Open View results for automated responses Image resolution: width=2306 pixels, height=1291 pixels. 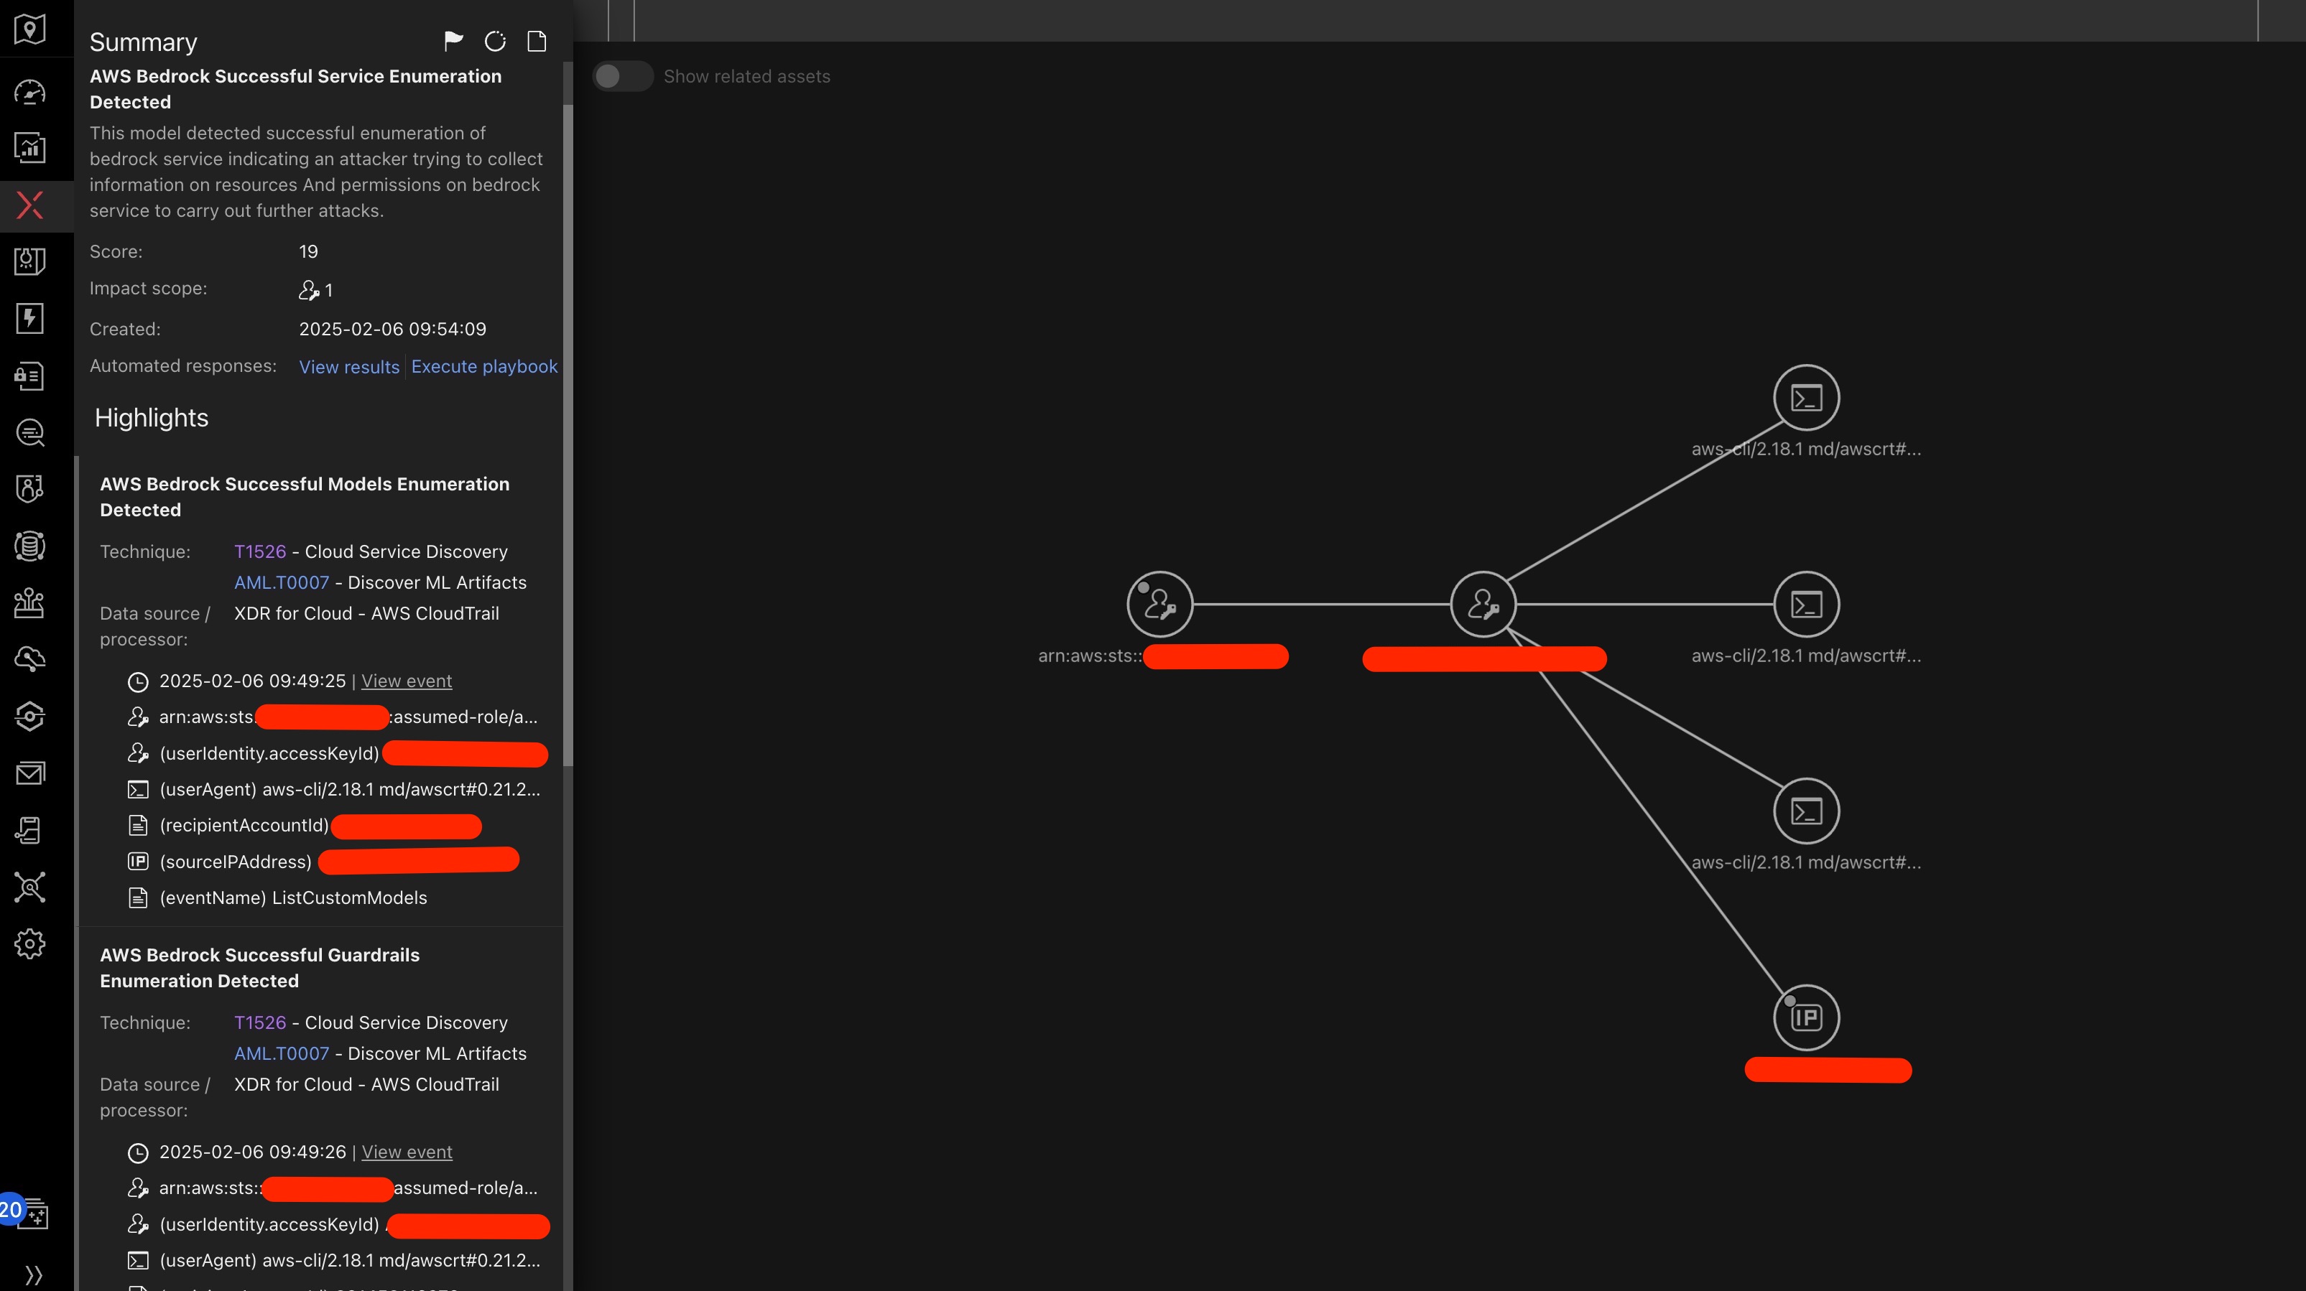[349, 367]
